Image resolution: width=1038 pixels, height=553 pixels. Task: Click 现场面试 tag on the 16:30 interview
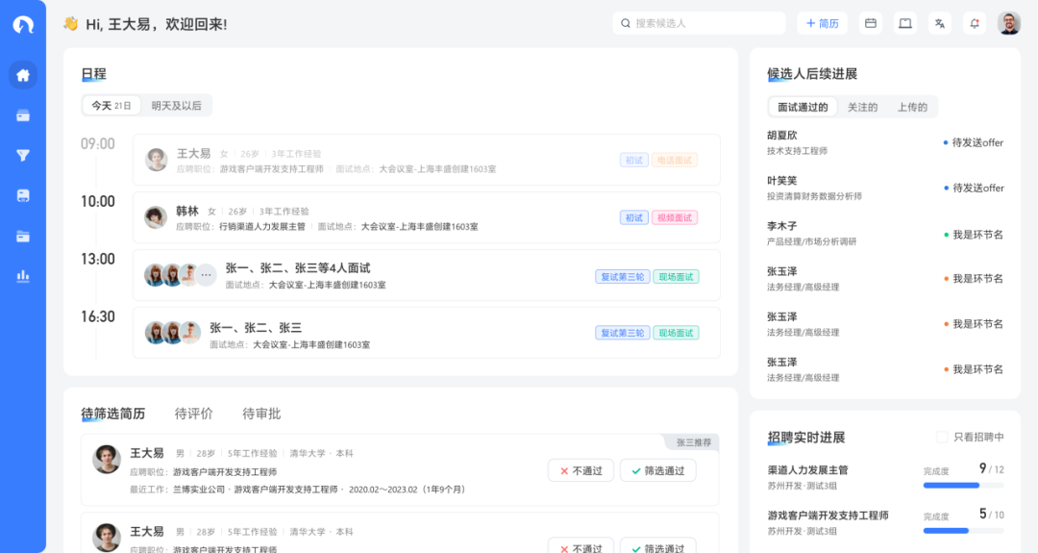[x=676, y=333]
